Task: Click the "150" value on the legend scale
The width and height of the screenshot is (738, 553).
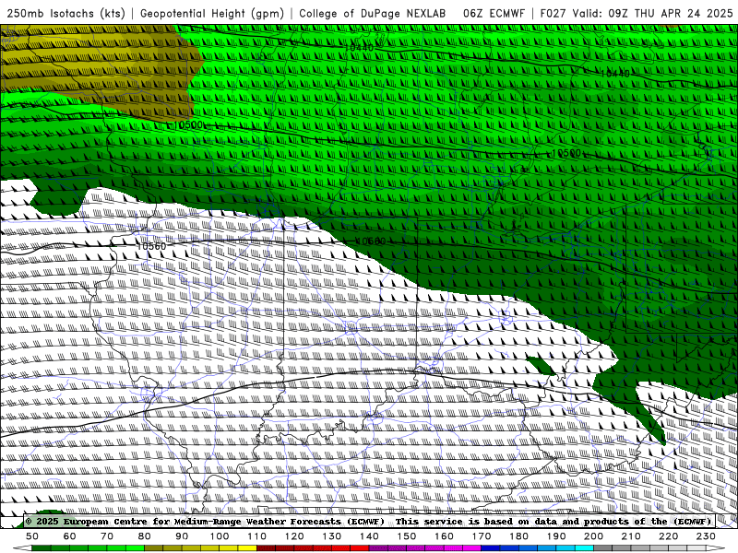Action: 407,536
